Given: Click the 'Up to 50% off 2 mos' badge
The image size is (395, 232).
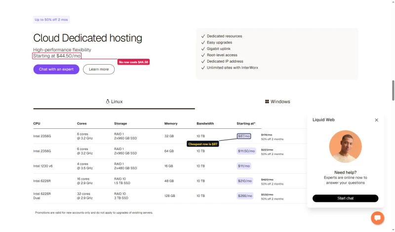Looking at the screenshot, I should [51, 20].
